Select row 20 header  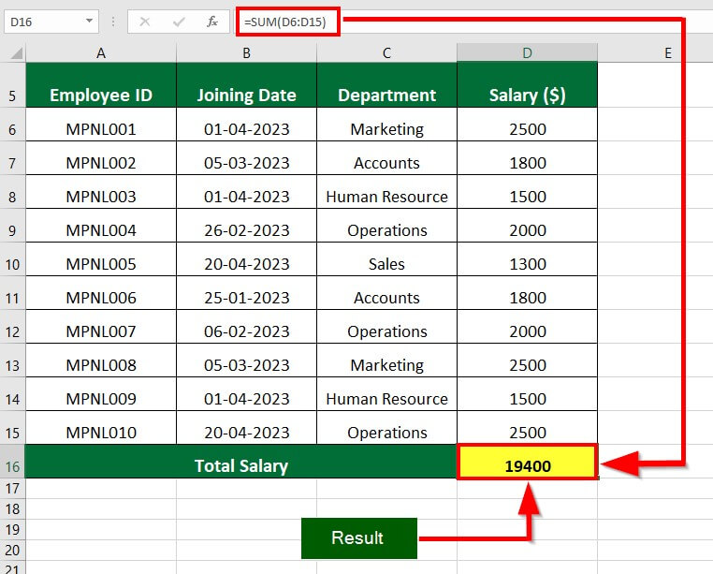tap(12, 551)
